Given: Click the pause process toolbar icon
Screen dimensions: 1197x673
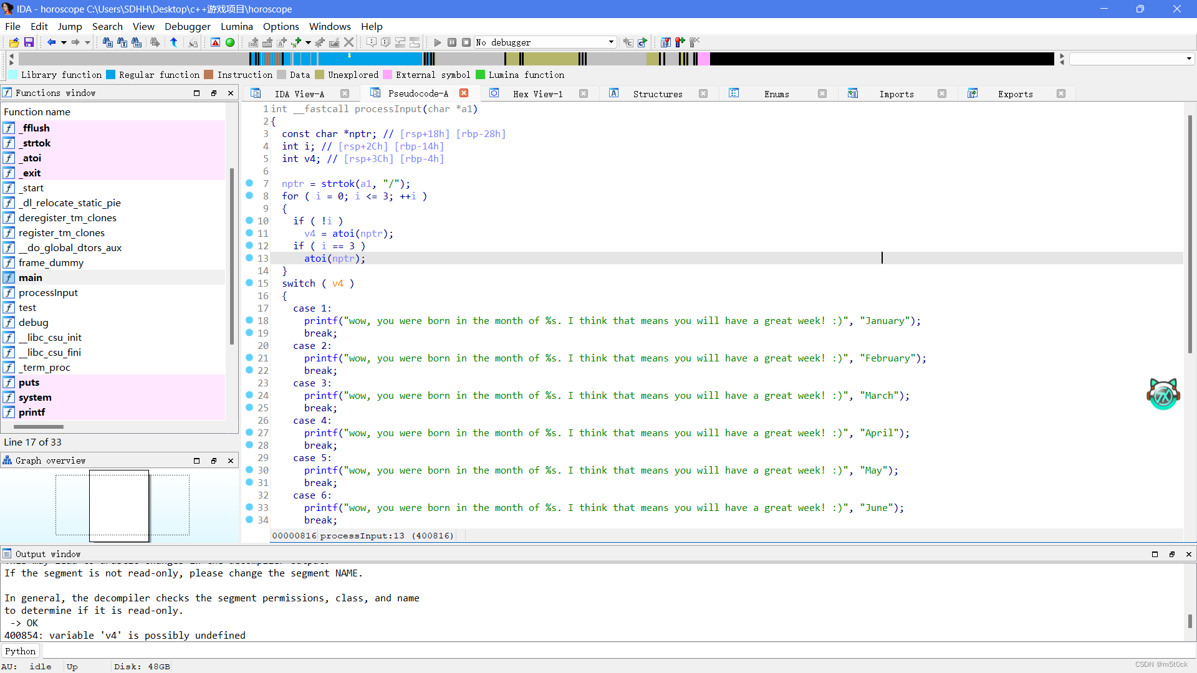Looking at the screenshot, I should (452, 42).
